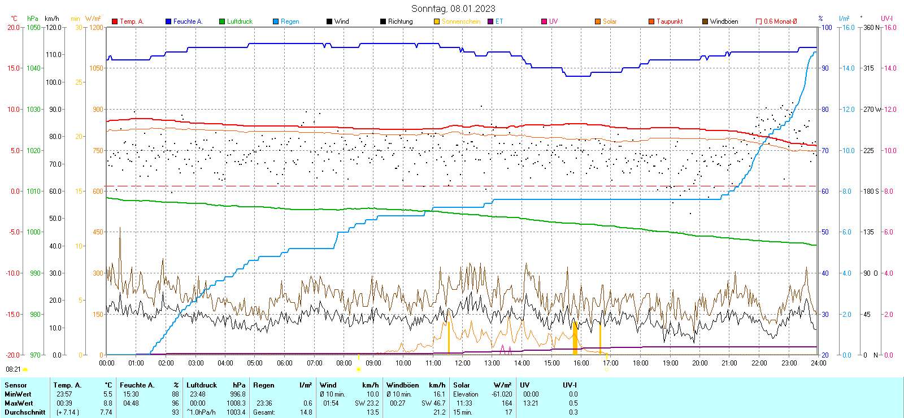904x418 pixels.
Task: Click the Windböen column header in table
Action: tap(402, 385)
